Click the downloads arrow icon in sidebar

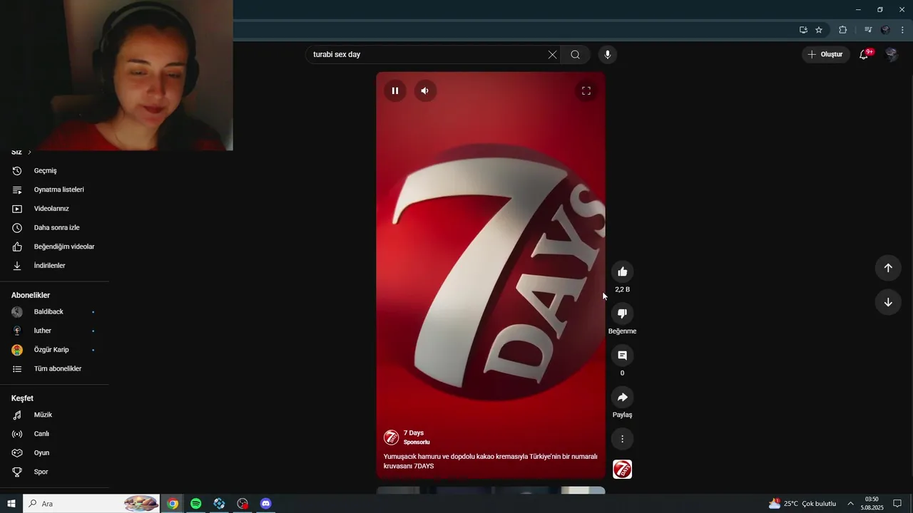pos(17,266)
